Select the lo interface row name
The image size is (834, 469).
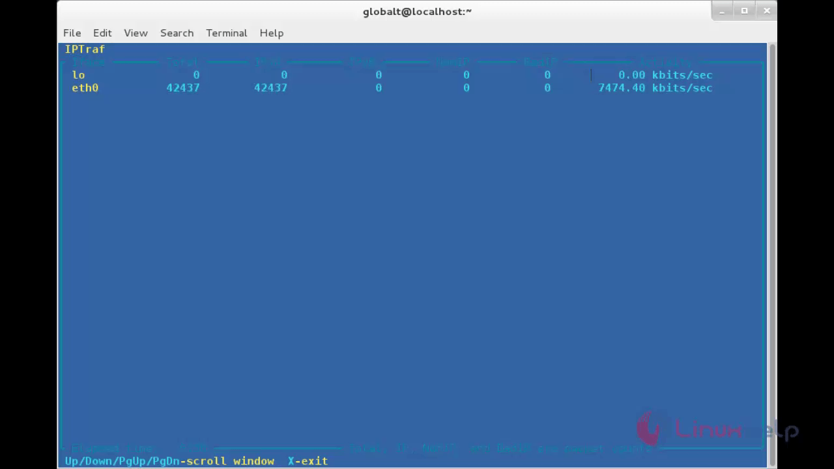[x=78, y=75]
